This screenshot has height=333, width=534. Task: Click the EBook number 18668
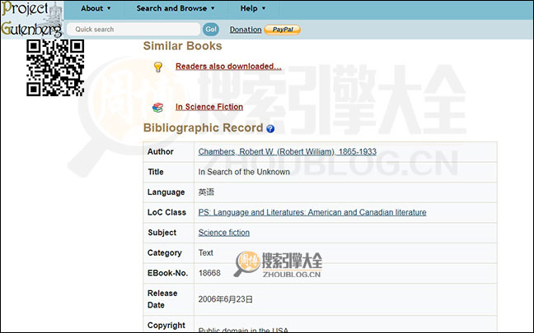pos(209,272)
